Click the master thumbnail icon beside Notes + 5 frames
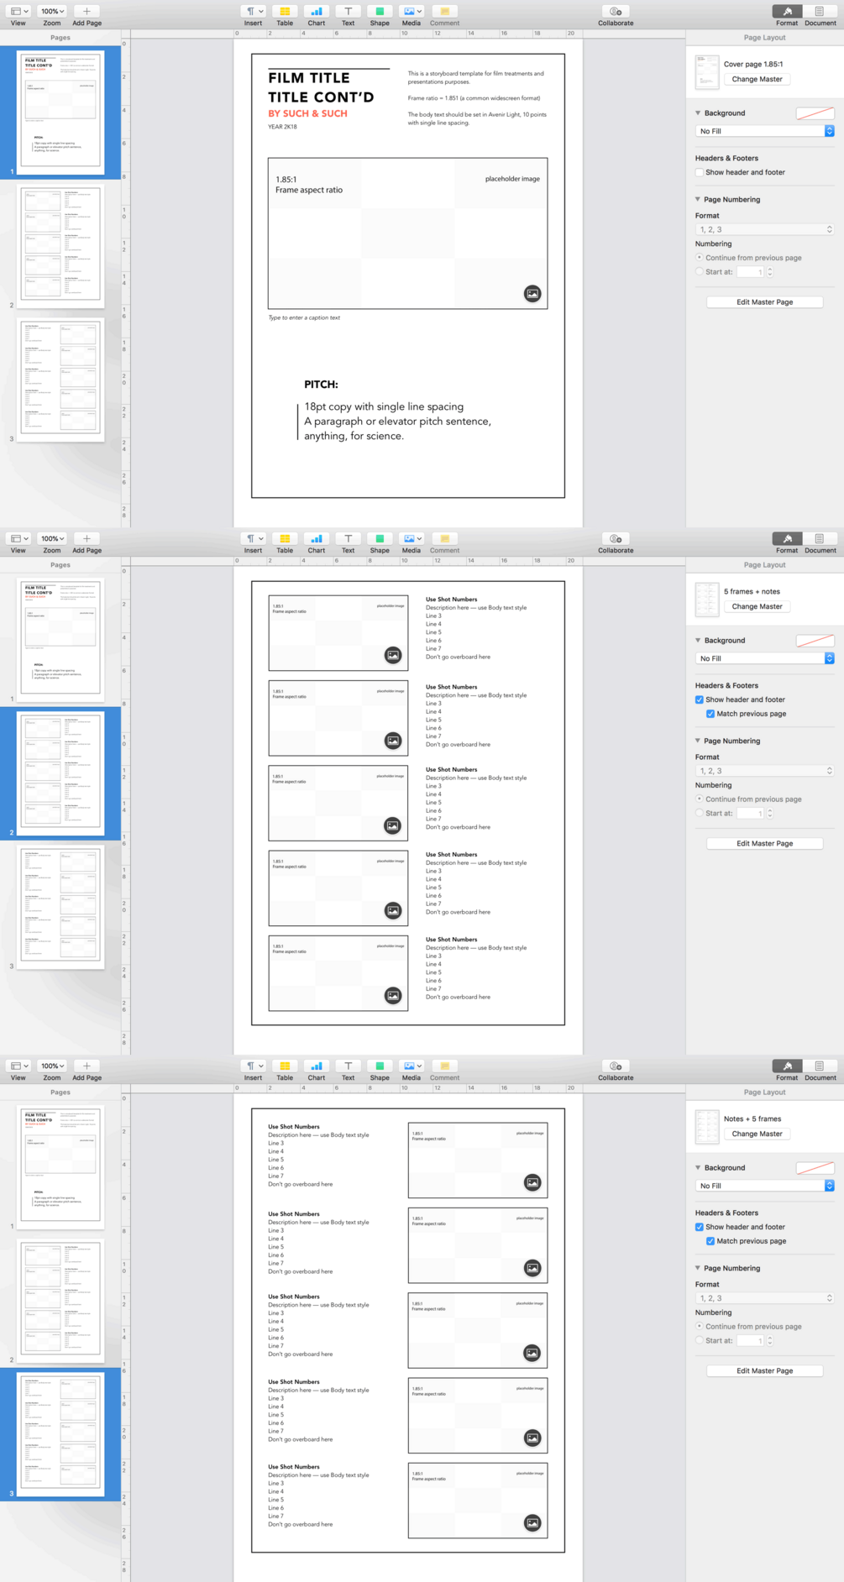The image size is (844, 1582). tap(707, 1127)
